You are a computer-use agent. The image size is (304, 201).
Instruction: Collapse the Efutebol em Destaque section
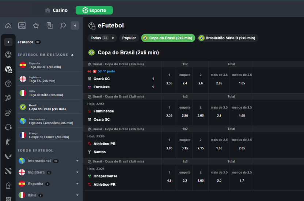tap(72, 55)
